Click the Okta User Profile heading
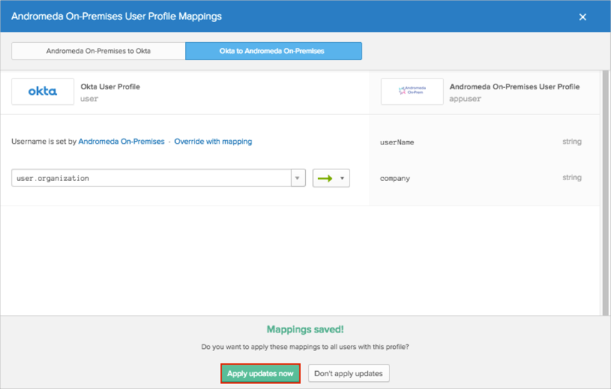Image resolution: width=611 pixels, height=389 pixels. click(110, 87)
